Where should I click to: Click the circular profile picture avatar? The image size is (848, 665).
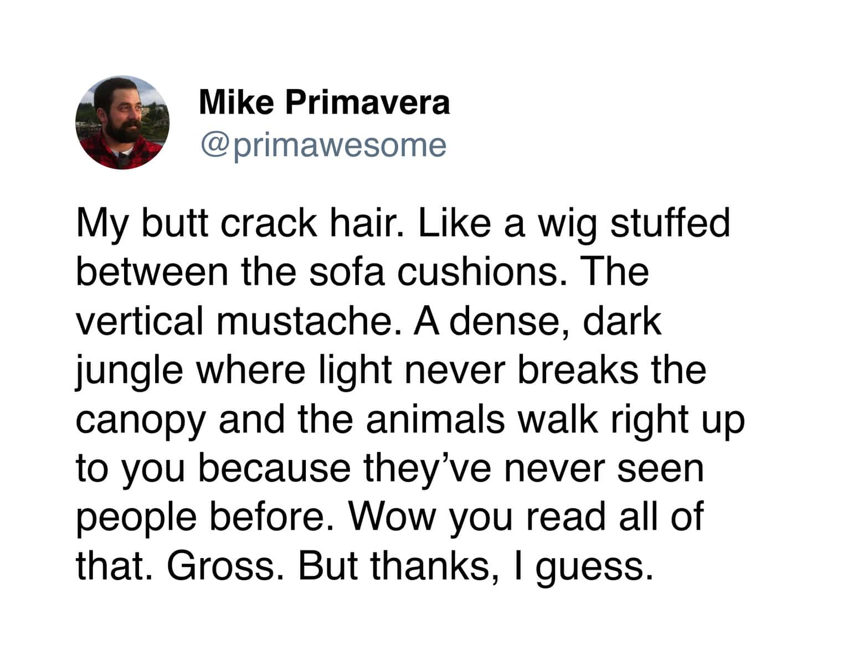tap(122, 122)
